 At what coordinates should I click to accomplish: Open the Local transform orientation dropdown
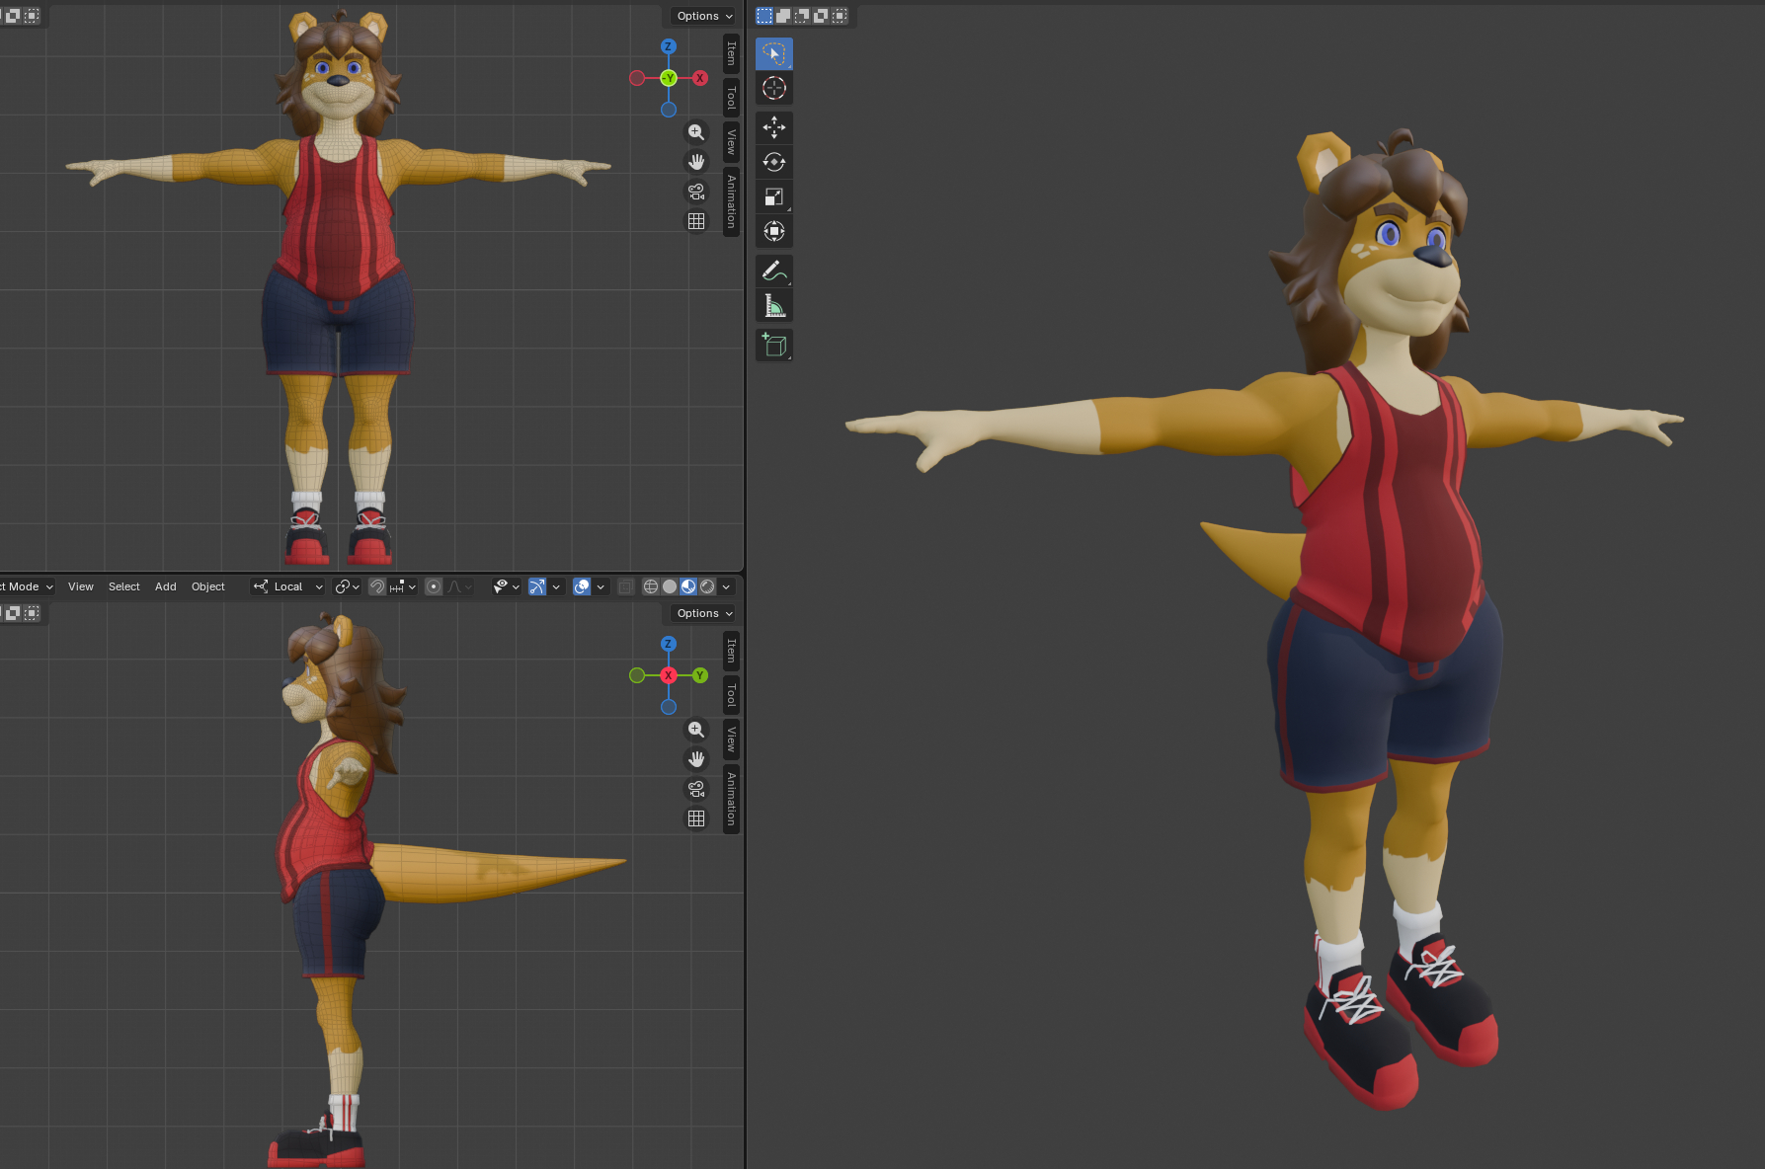288,586
